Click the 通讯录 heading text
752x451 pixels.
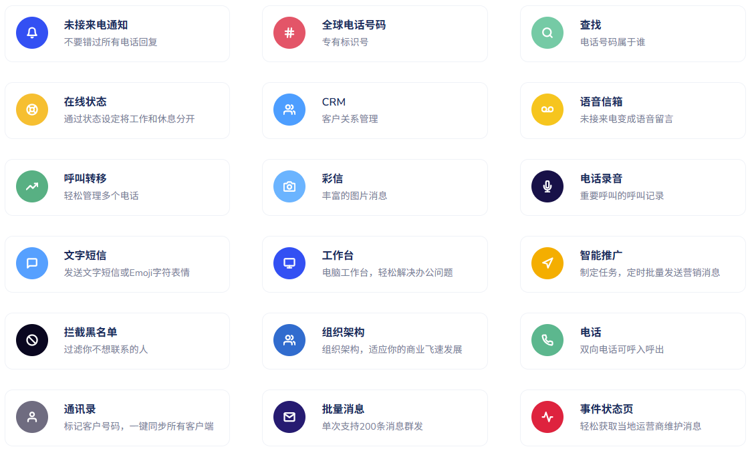pos(80,410)
